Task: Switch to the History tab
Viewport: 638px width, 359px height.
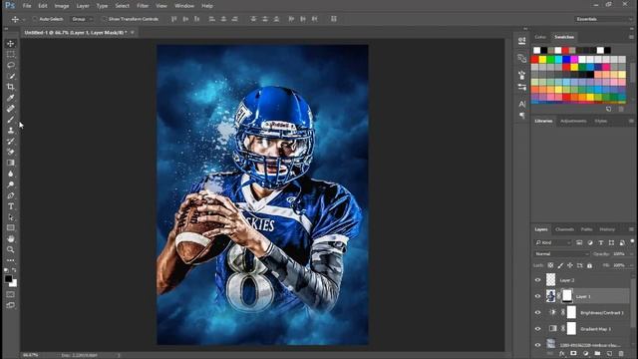Action: tap(607, 229)
